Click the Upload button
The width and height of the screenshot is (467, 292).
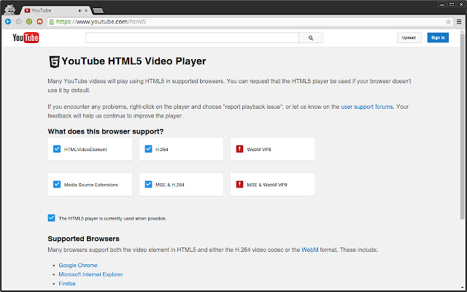point(409,38)
